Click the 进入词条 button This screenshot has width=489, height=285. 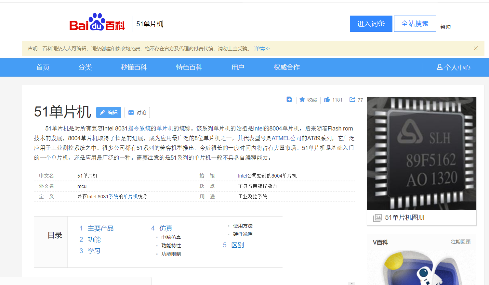click(x=371, y=23)
